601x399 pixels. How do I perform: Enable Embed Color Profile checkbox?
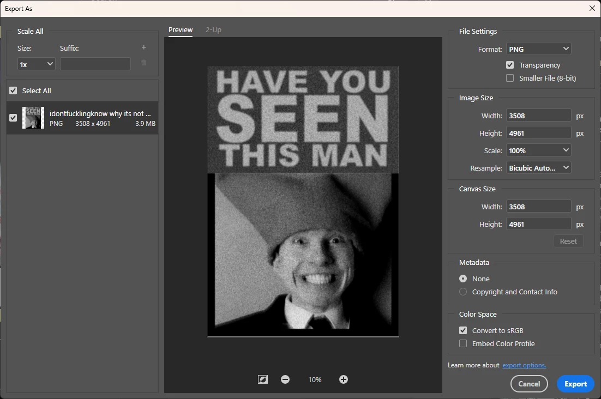[x=463, y=343]
